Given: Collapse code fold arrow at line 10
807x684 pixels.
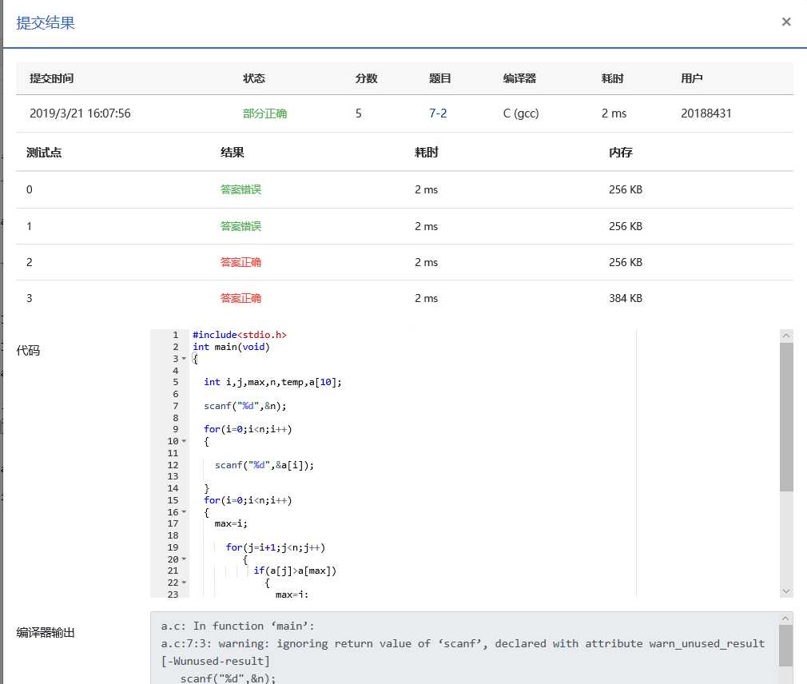Looking at the screenshot, I should click(x=184, y=441).
